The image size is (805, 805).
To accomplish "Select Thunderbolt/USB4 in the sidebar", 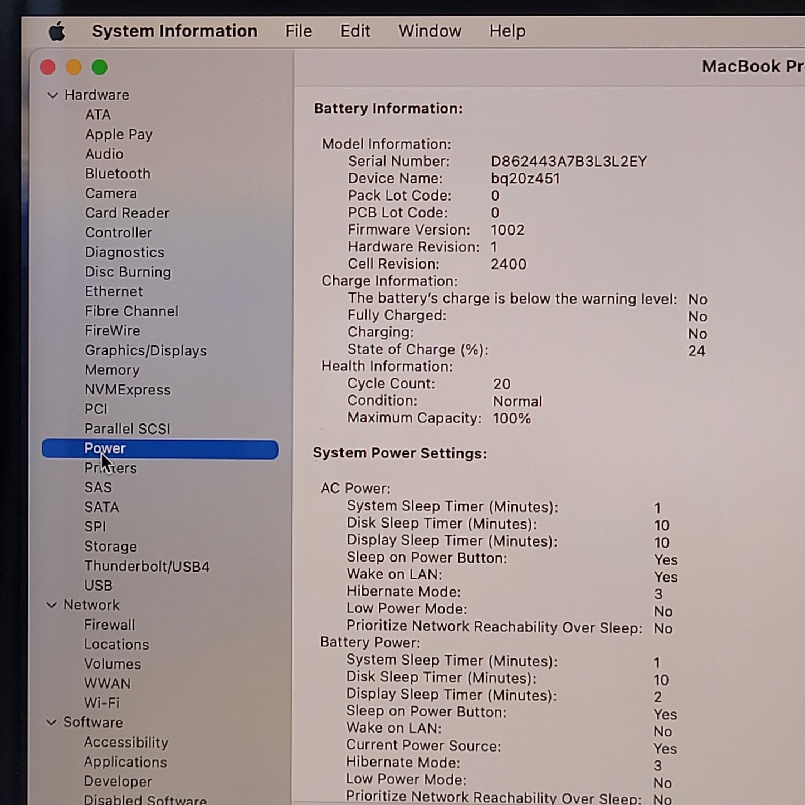I will click(x=148, y=566).
